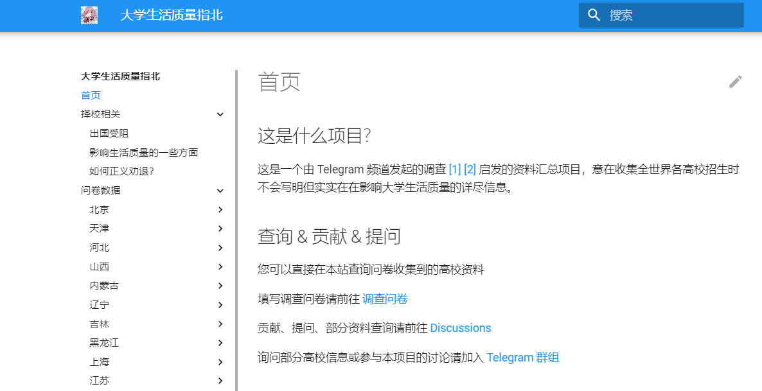Go to 如何正义劝退? page

pyautogui.click(x=121, y=171)
